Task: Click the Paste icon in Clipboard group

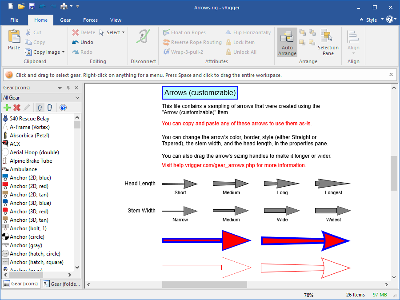Action: coord(14,39)
